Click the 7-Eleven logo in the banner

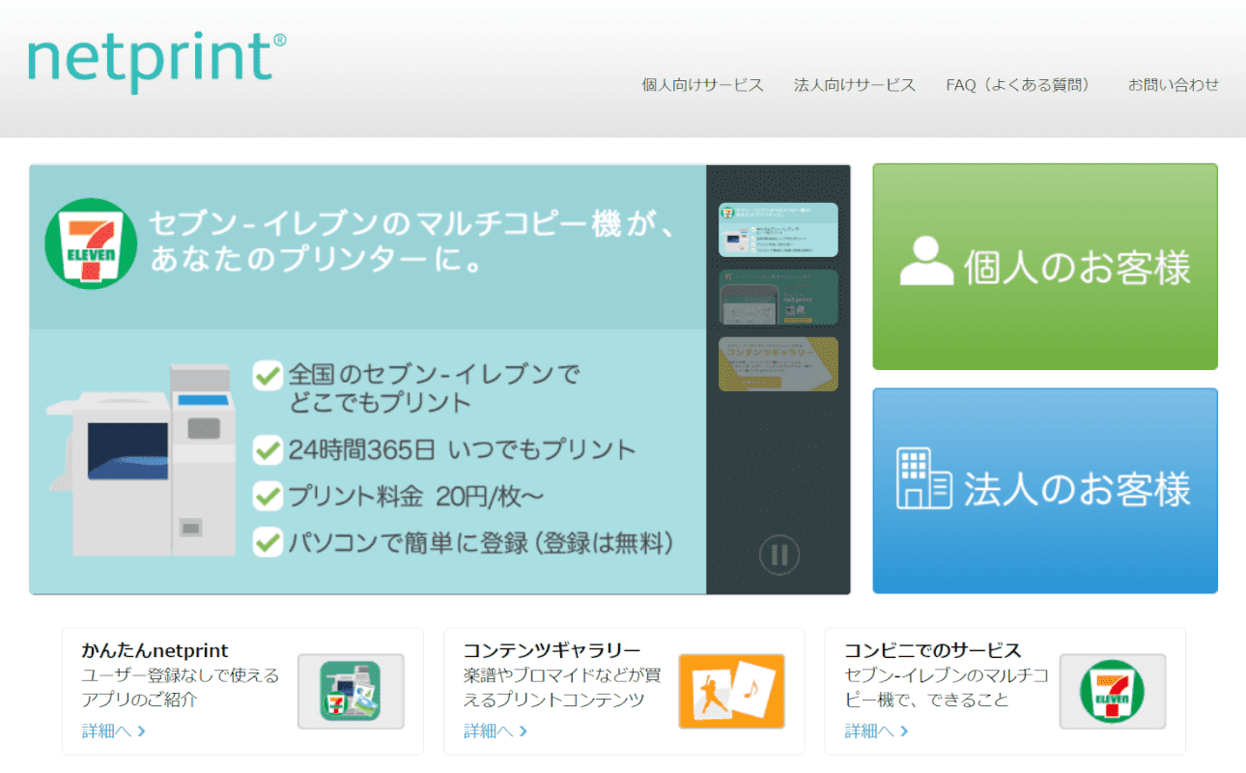tap(91, 243)
